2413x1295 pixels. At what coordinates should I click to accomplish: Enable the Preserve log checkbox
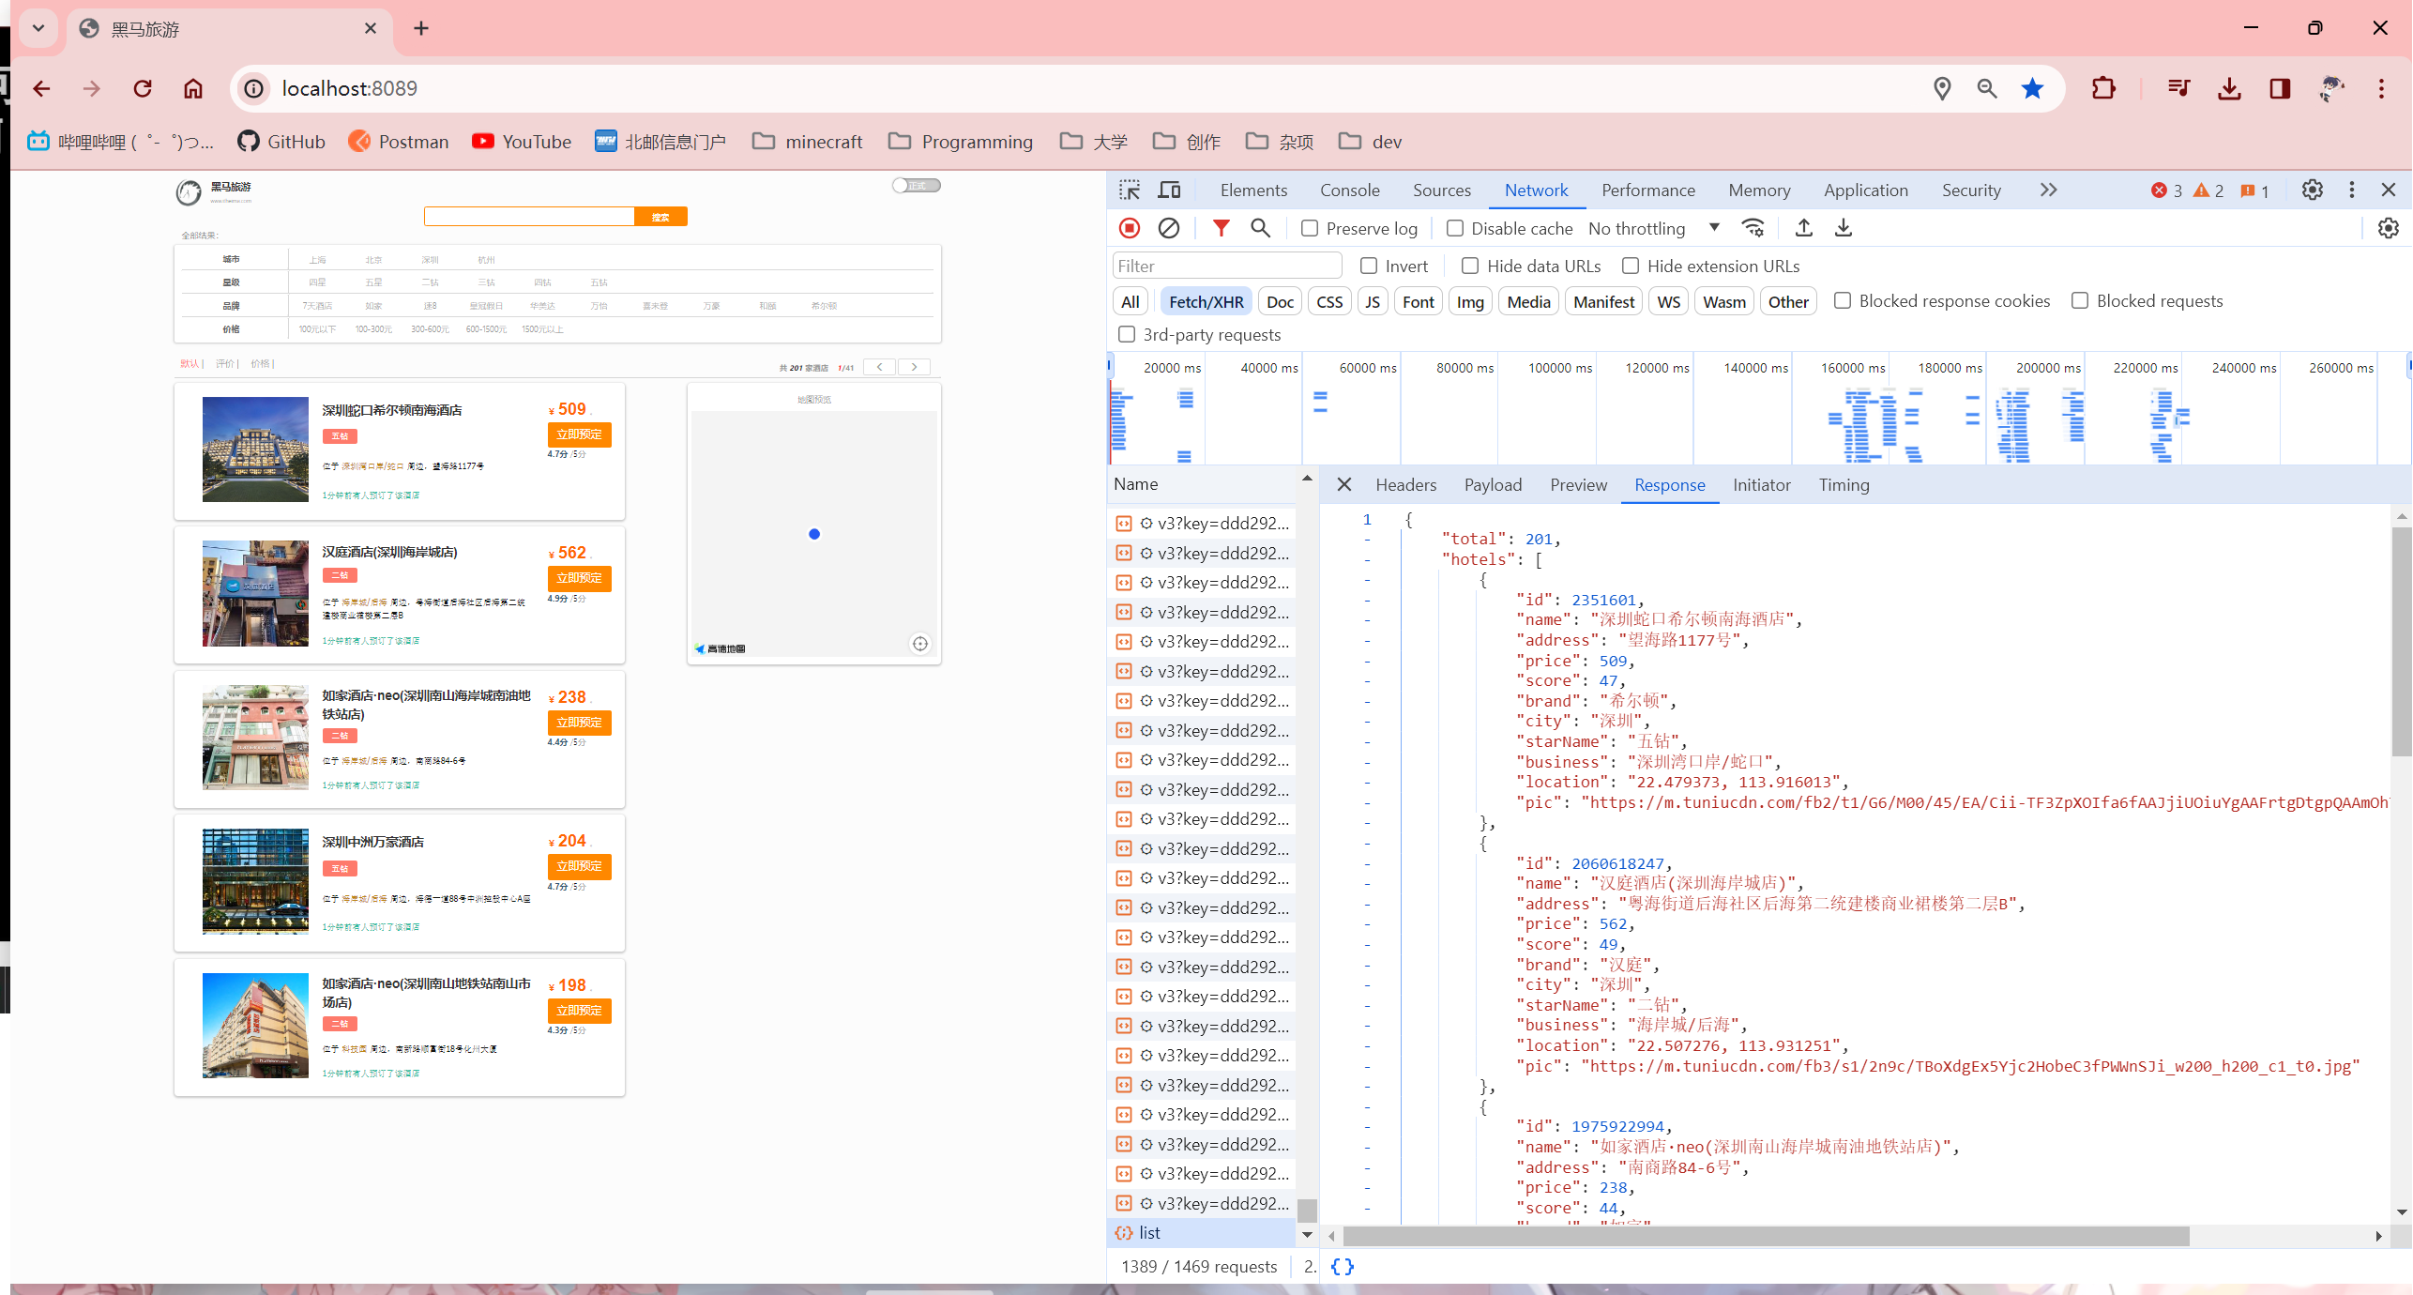(1310, 228)
